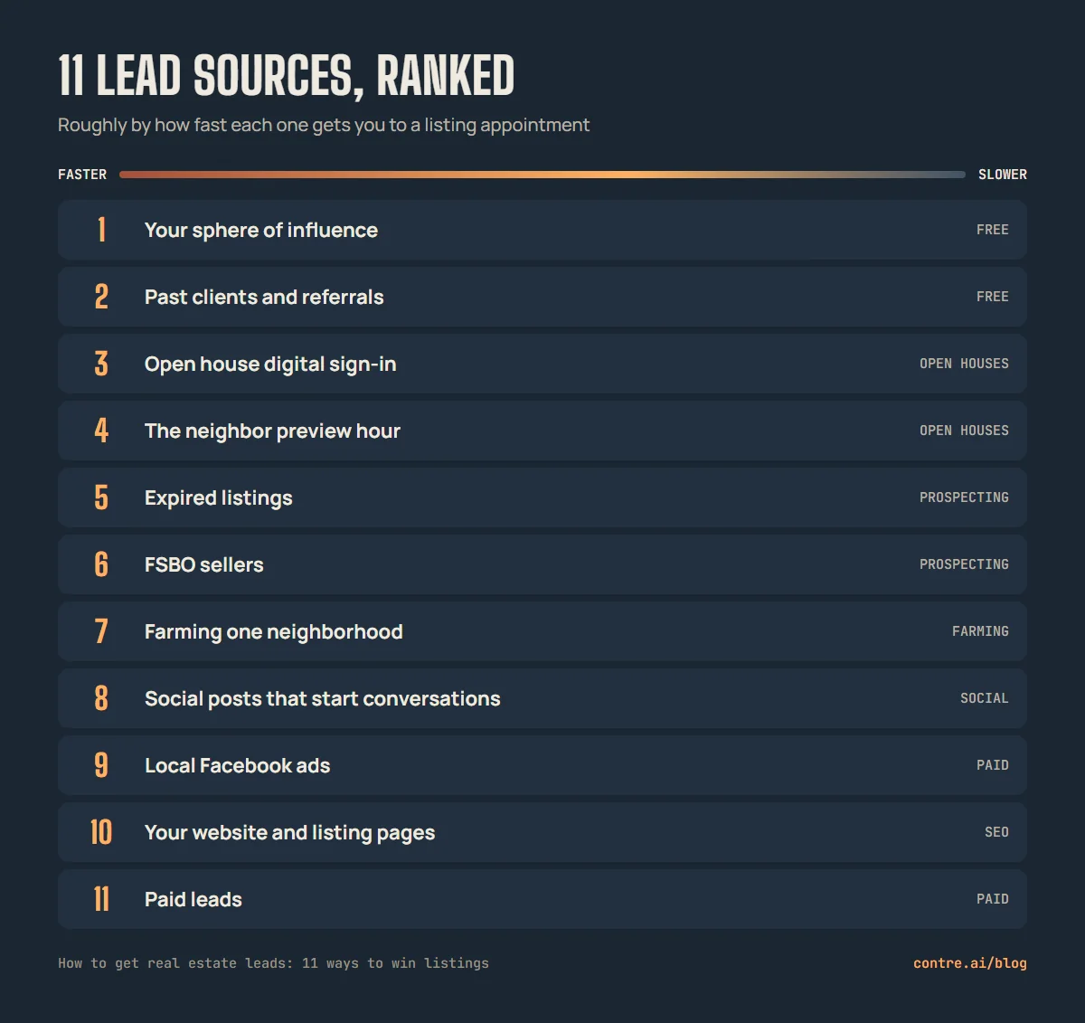Select "Paid leads" text

point(193,899)
